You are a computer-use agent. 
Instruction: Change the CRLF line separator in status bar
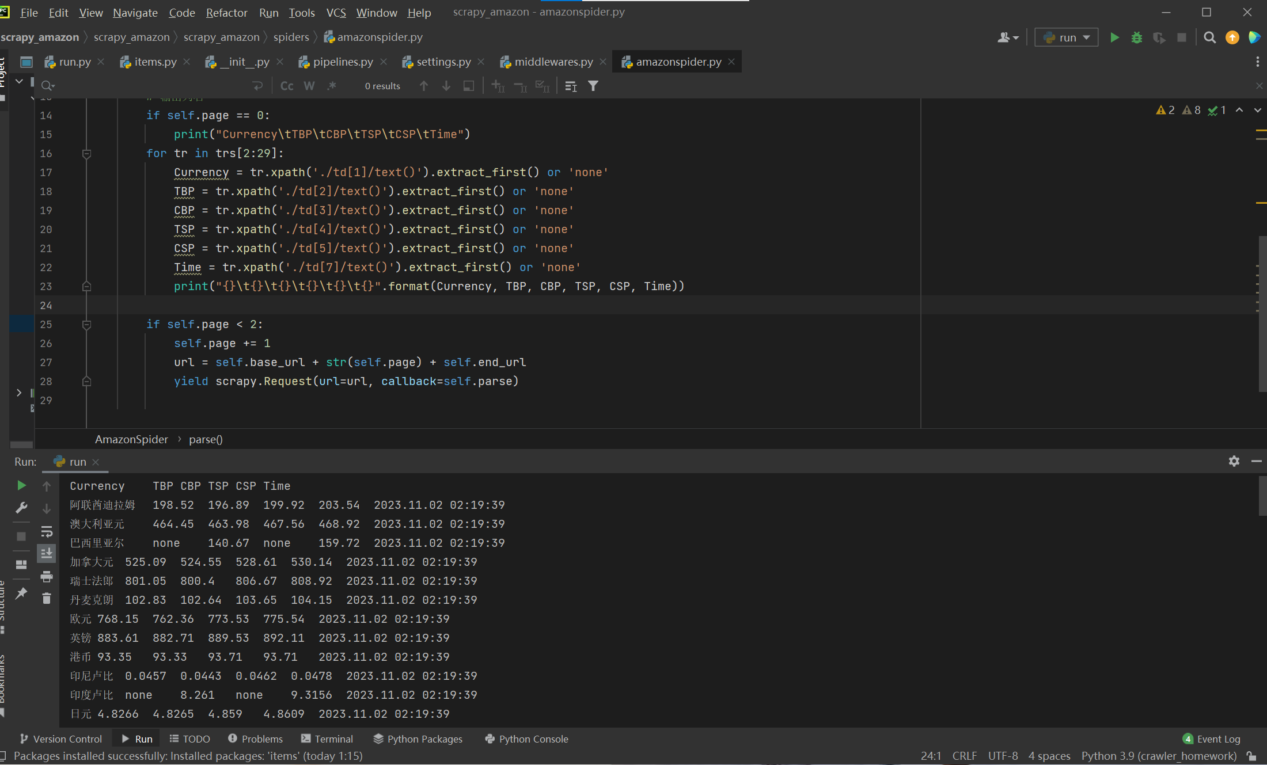tap(965, 756)
